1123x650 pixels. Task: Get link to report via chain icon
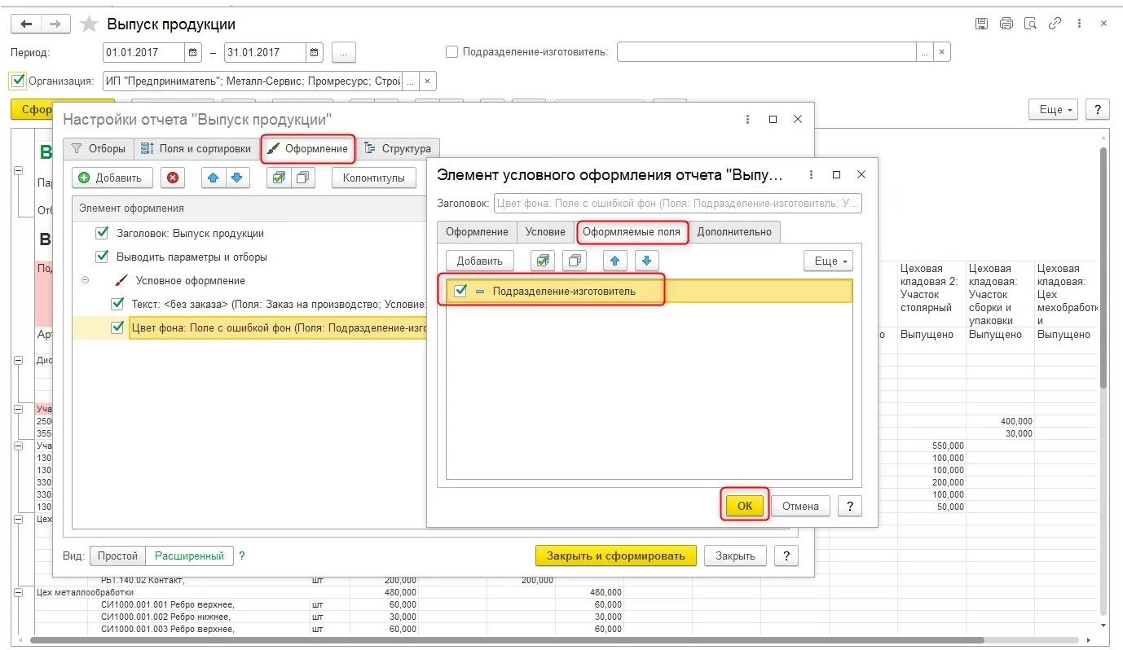click(1055, 24)
